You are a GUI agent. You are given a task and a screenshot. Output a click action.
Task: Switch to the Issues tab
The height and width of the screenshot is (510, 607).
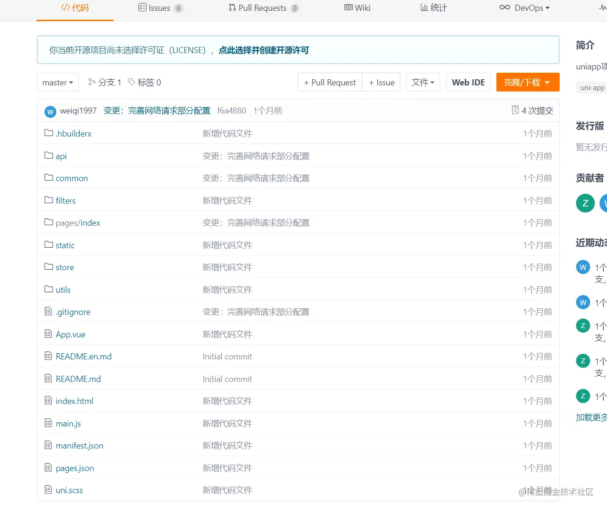coord(160,8)
